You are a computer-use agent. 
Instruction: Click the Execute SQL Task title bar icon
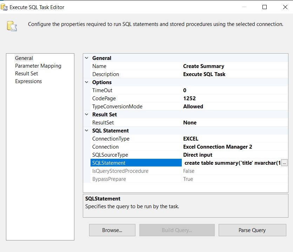pyautogui.click(x=5, y=7)
